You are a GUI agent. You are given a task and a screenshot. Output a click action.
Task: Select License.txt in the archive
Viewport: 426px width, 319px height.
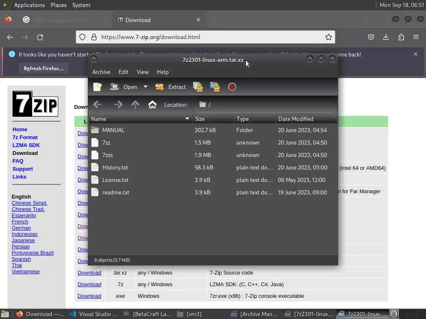click(213, 180)
